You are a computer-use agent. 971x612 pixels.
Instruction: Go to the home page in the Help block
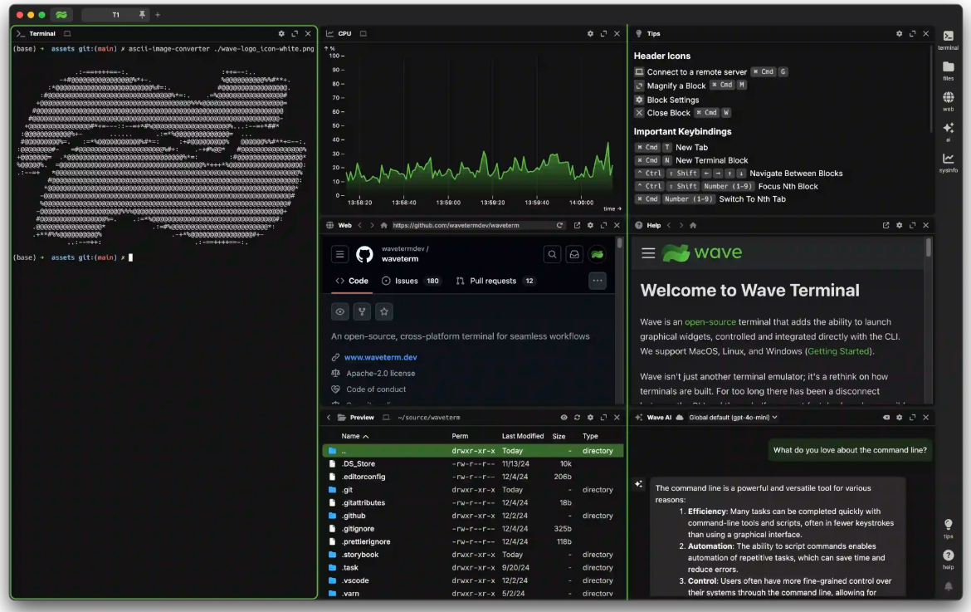pos(693,225)
